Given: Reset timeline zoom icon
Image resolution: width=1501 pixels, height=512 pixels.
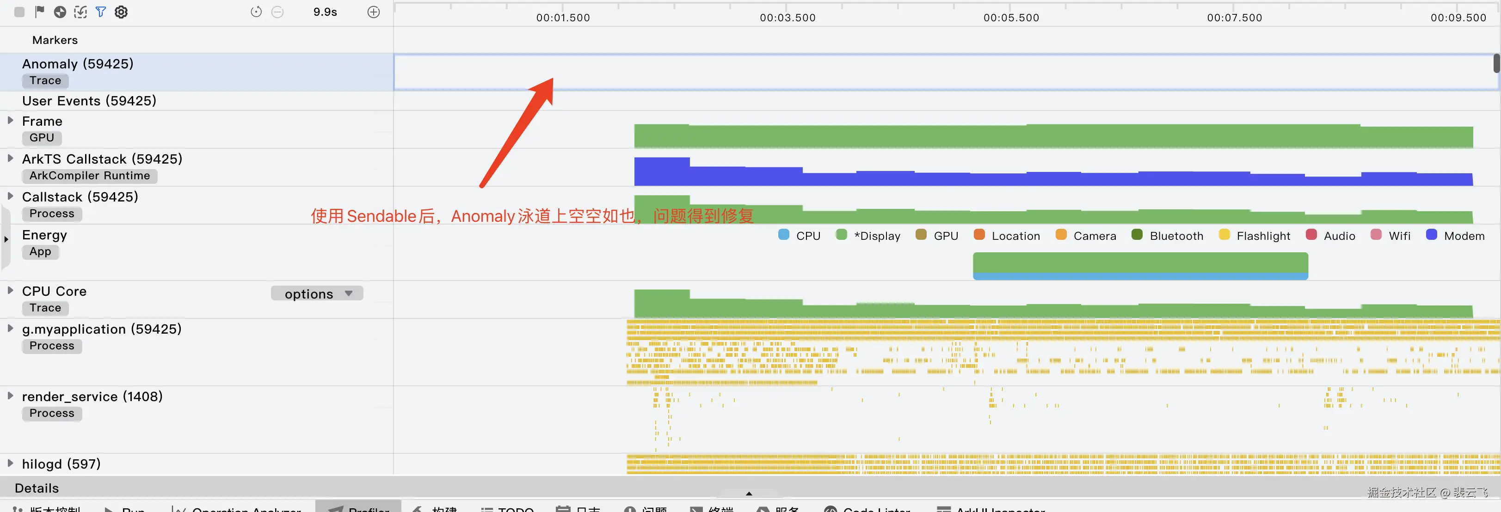Looking at the screenshot, I should [x=256, y=12].
